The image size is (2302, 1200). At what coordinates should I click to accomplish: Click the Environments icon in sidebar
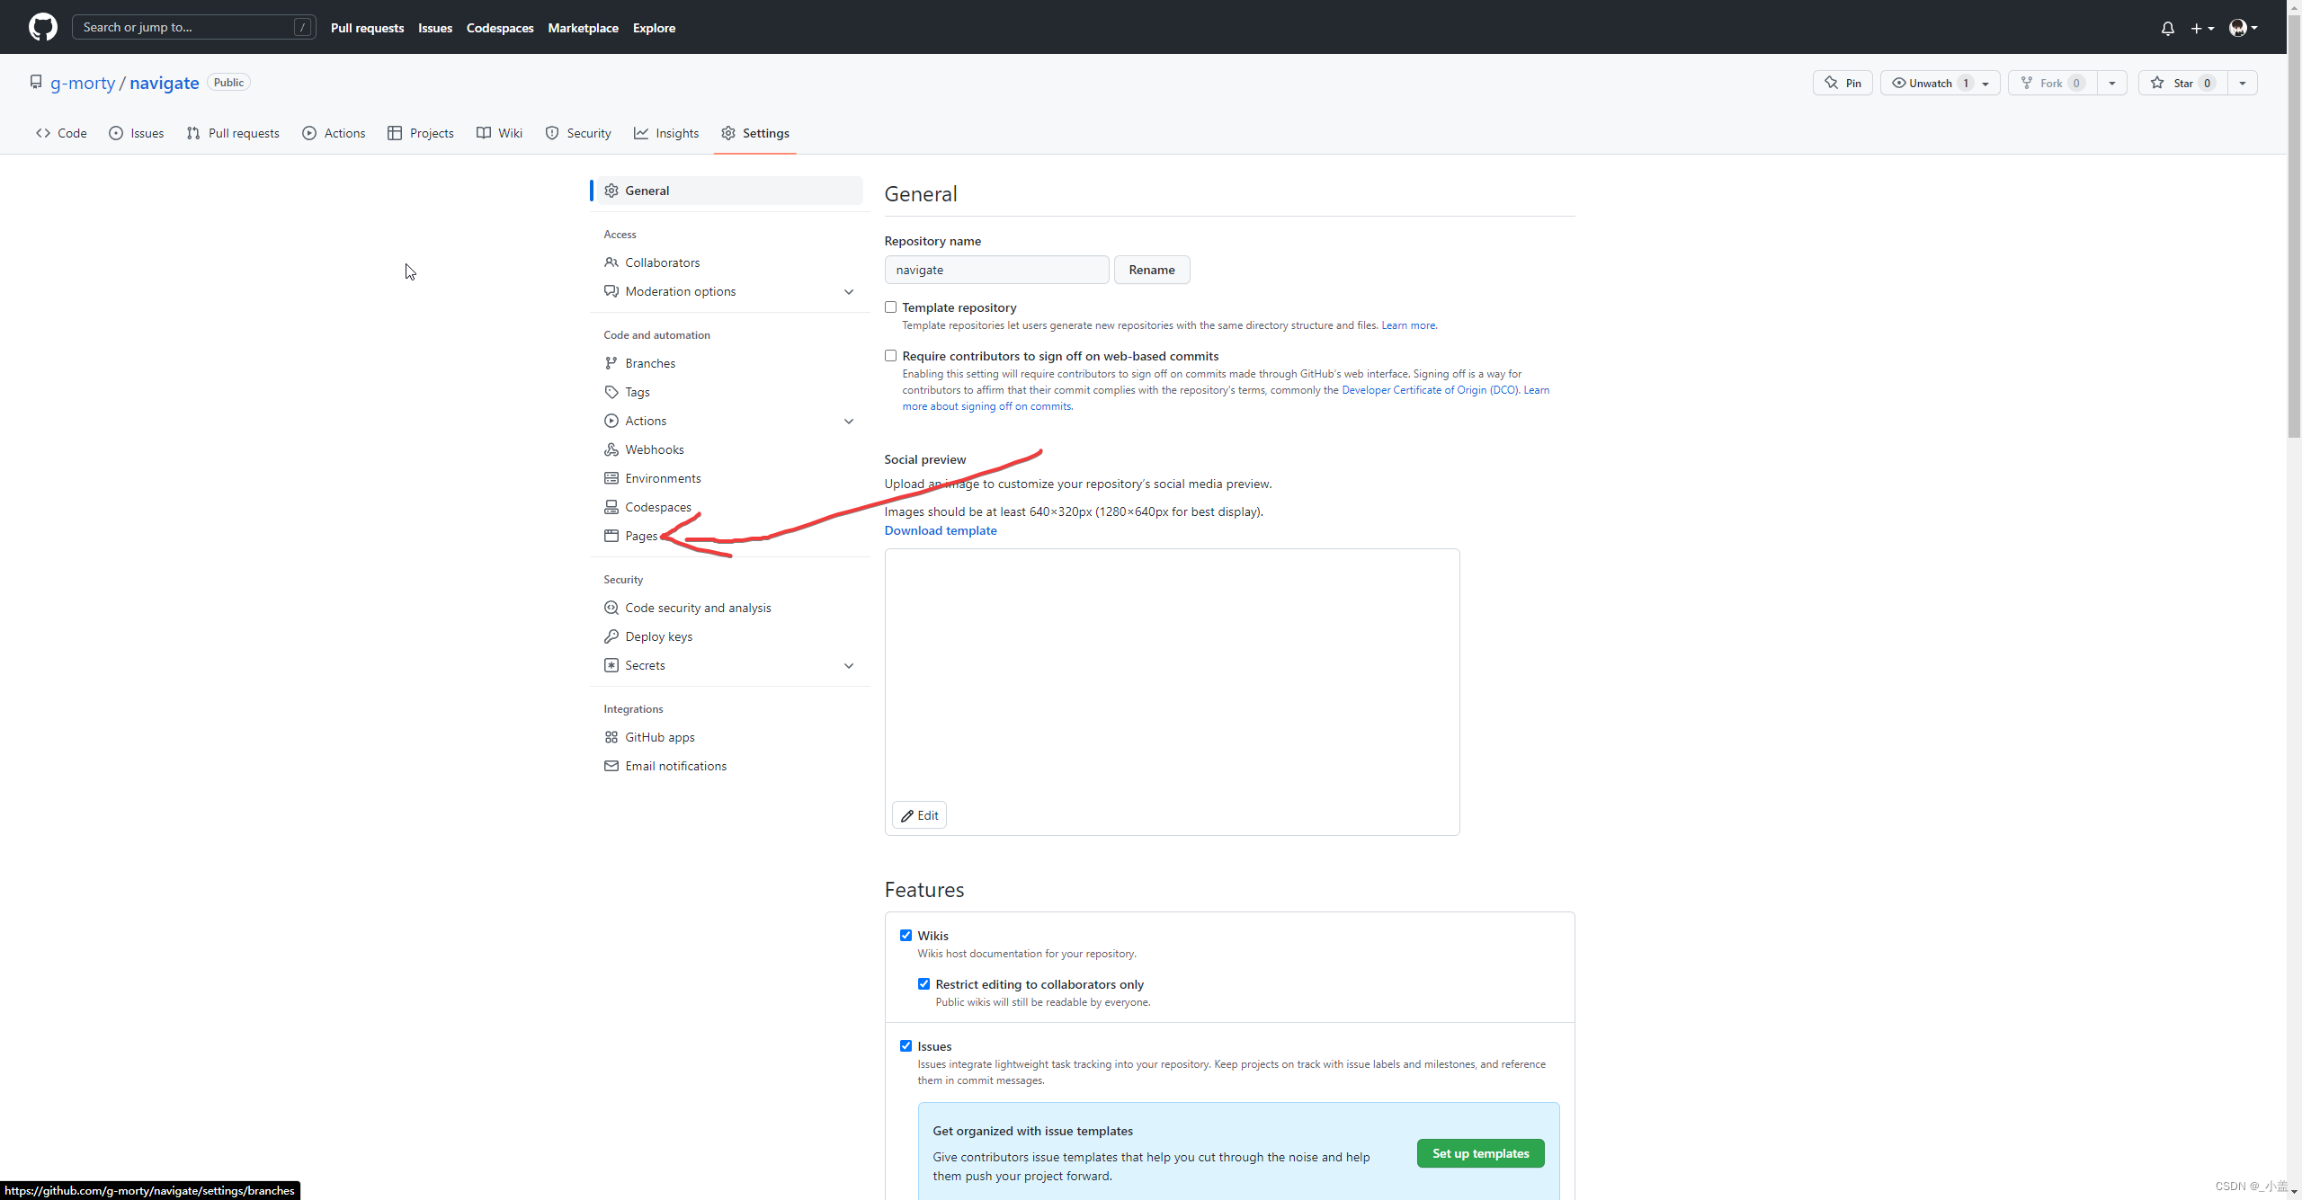(x=611, y=476)
